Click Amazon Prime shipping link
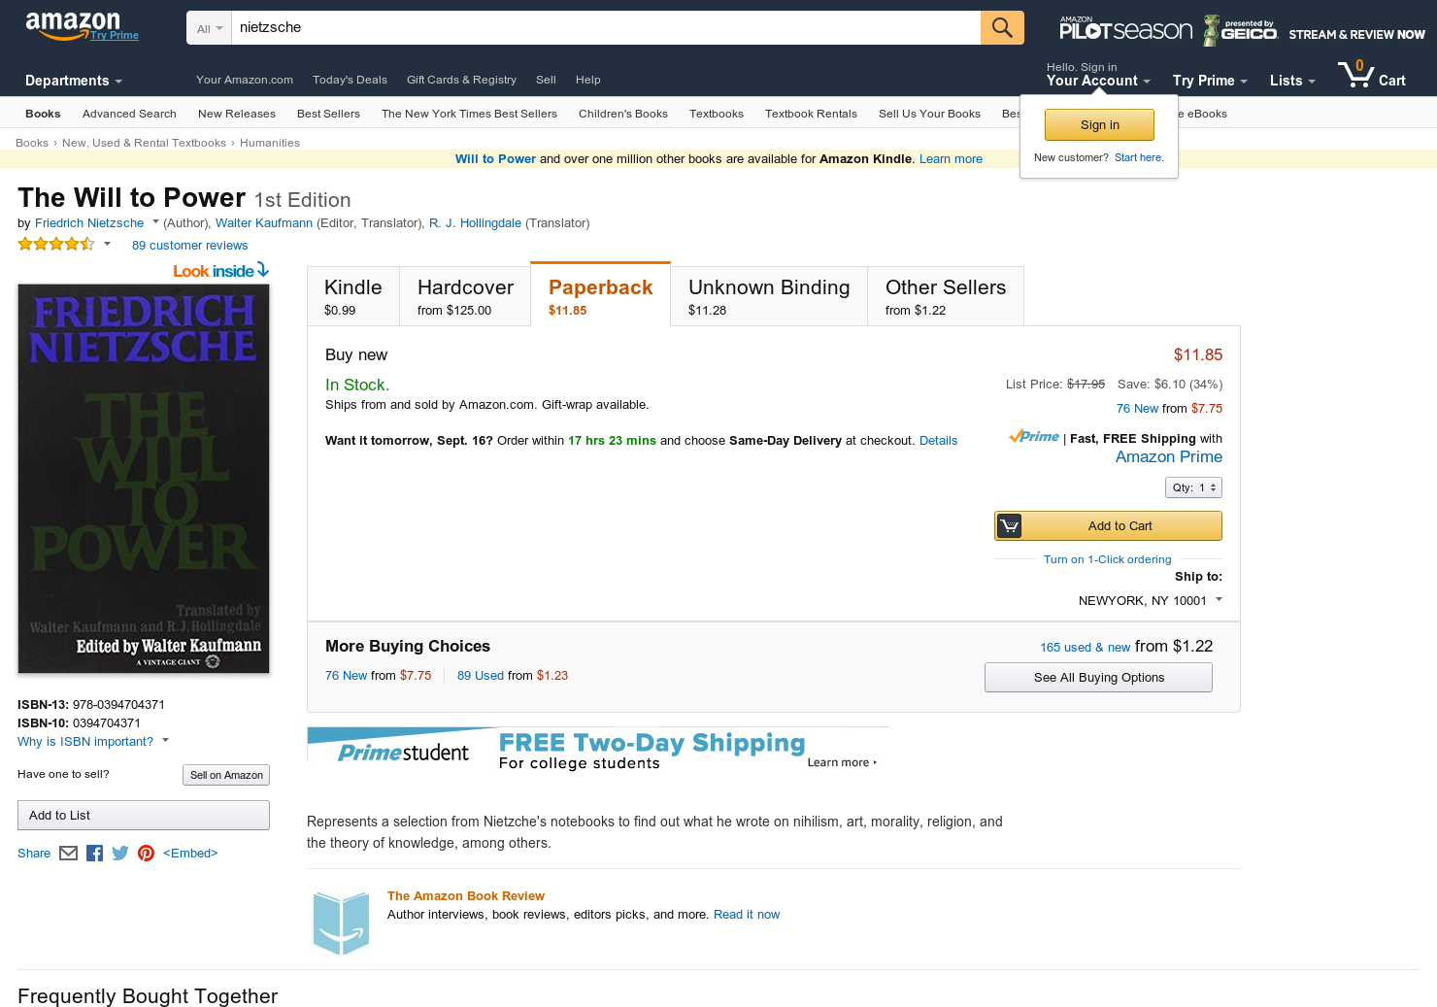1437x1007 pixels. pyautogui.click(x=1169, y=457)
